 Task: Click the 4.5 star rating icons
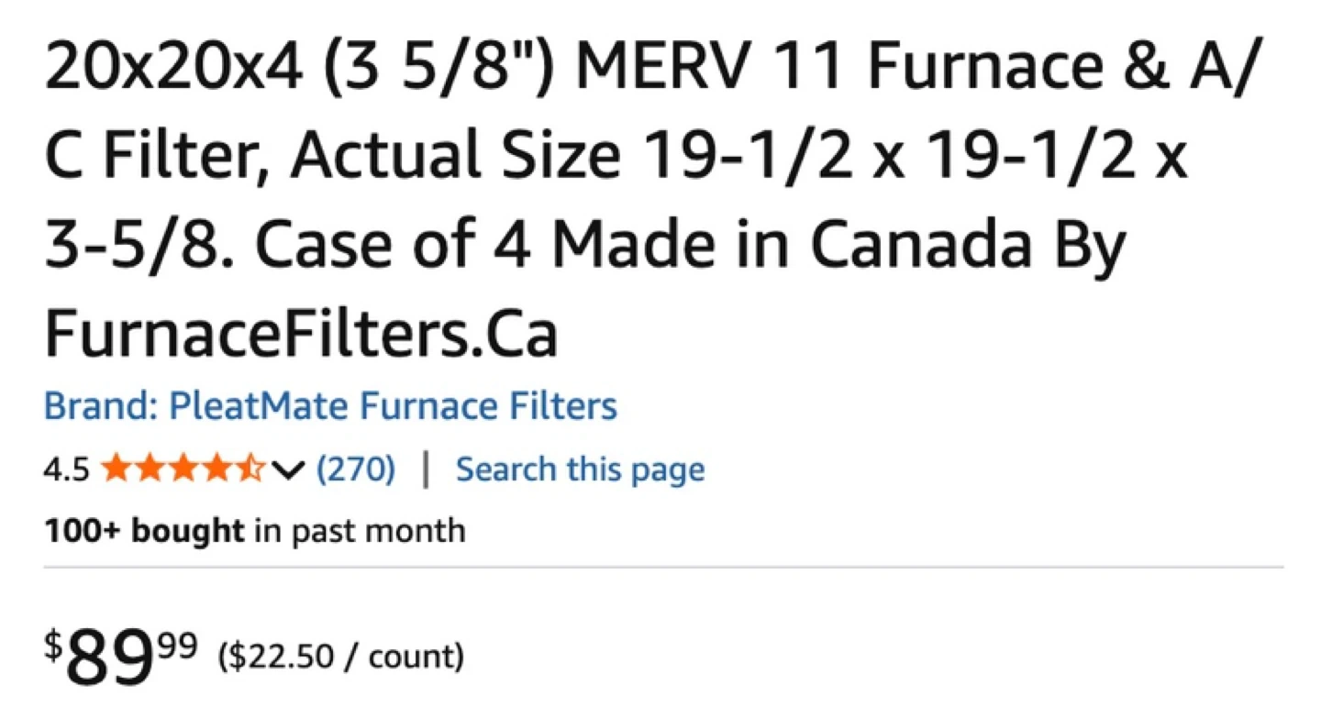(183, 469)
